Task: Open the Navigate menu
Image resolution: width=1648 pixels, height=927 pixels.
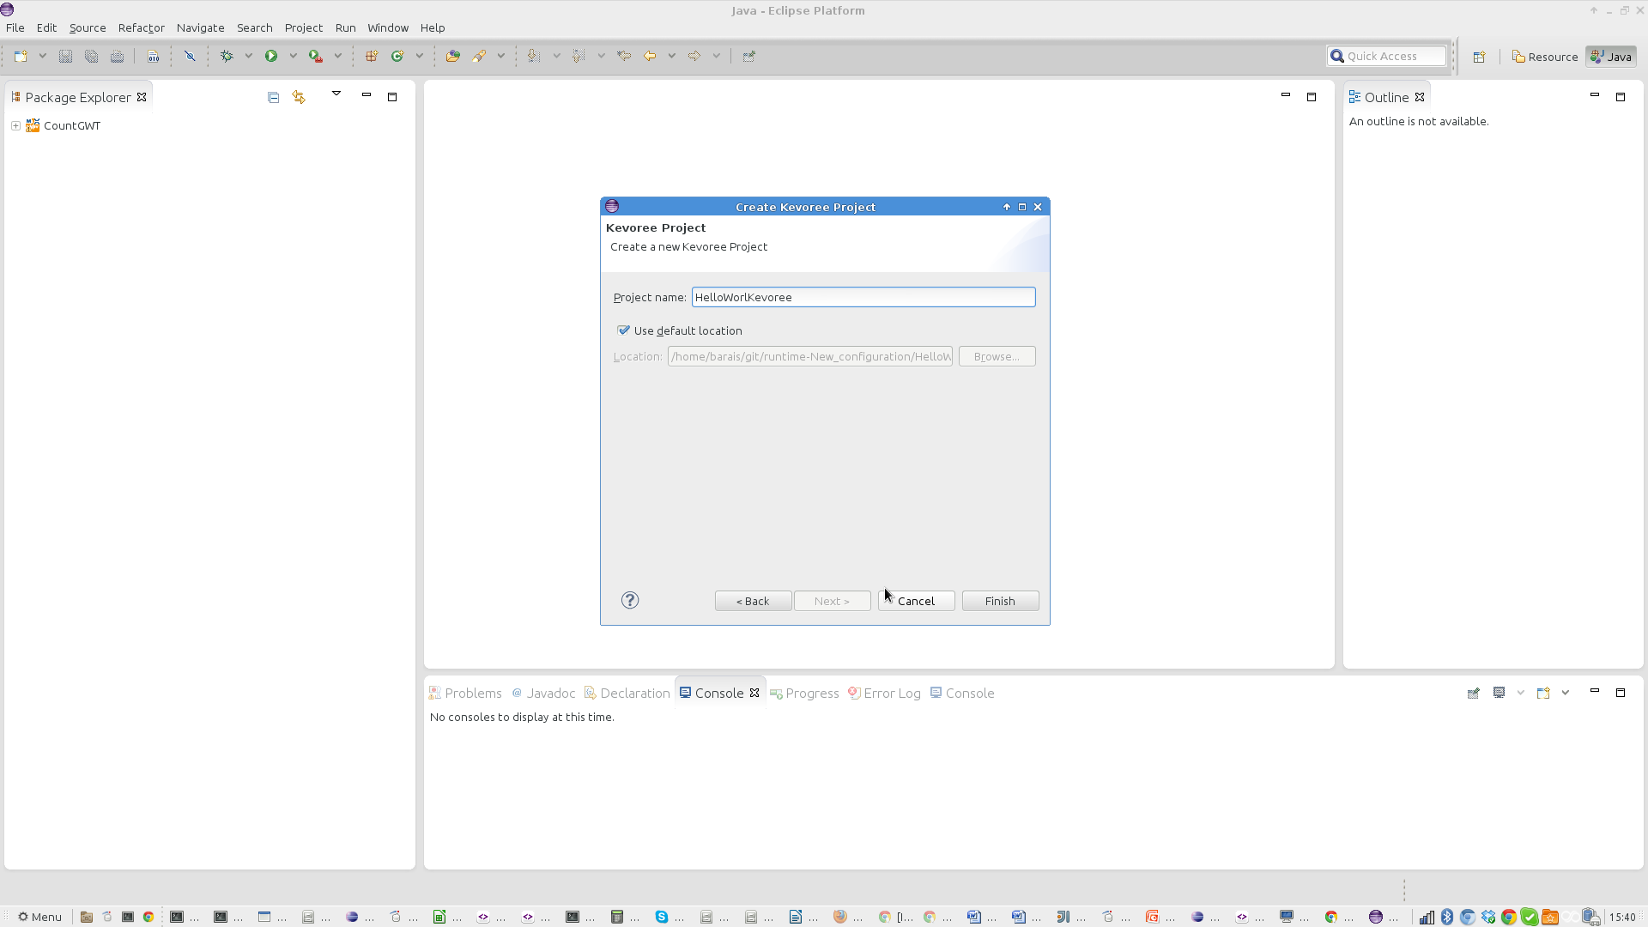Action: coord(200,27)
